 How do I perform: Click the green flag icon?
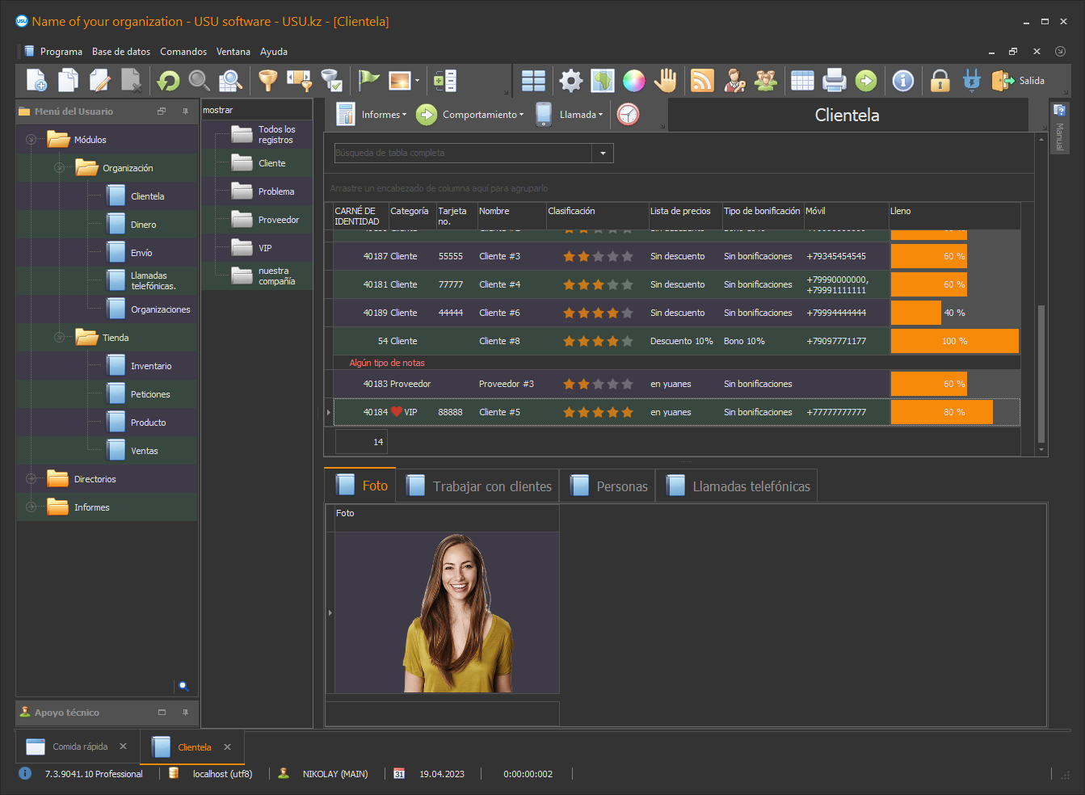368,81
